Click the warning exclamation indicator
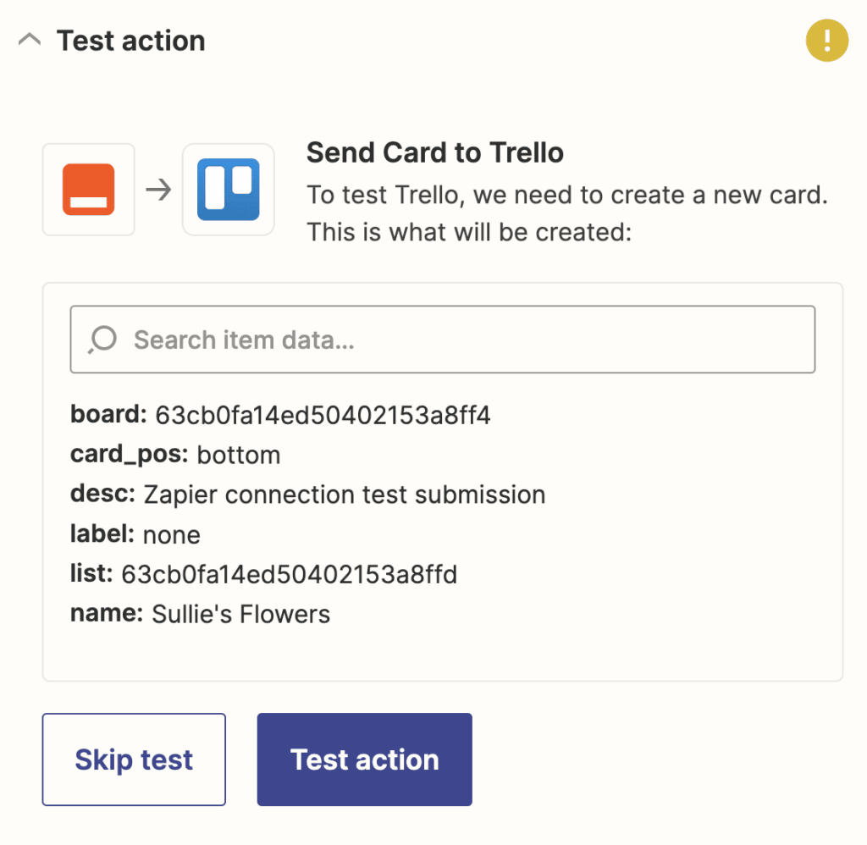The image size is (867, 845). click(826, 40)
